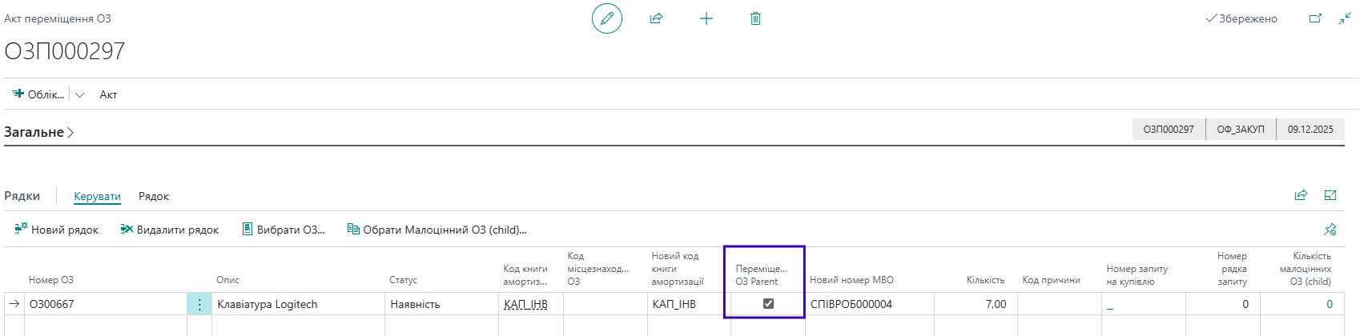Click the share icon in the top bar
The image size is (1368, 336).
(x=656, y=18)
